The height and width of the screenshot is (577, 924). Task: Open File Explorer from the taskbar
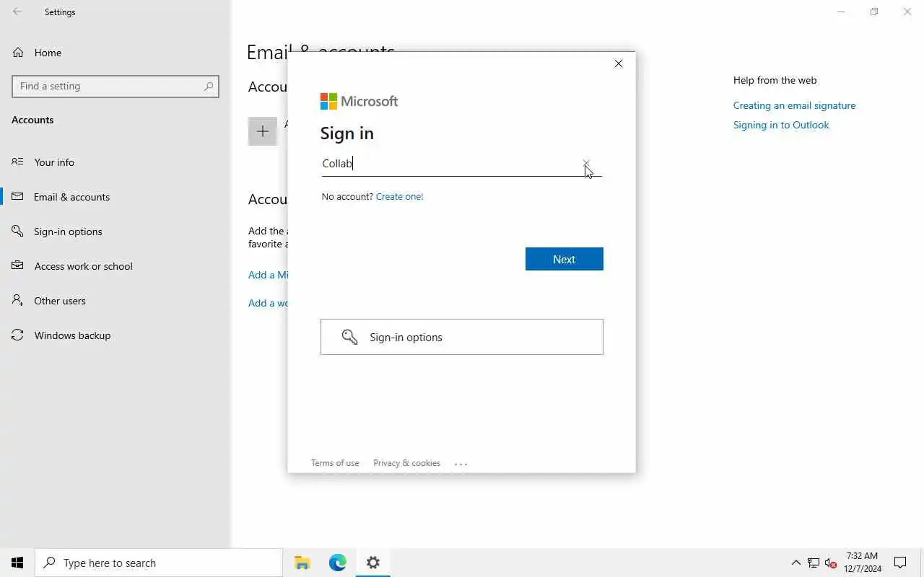302,563
